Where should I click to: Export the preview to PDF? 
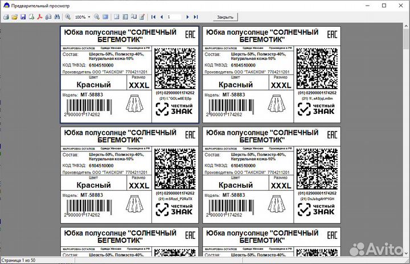[x=40, y=17]
